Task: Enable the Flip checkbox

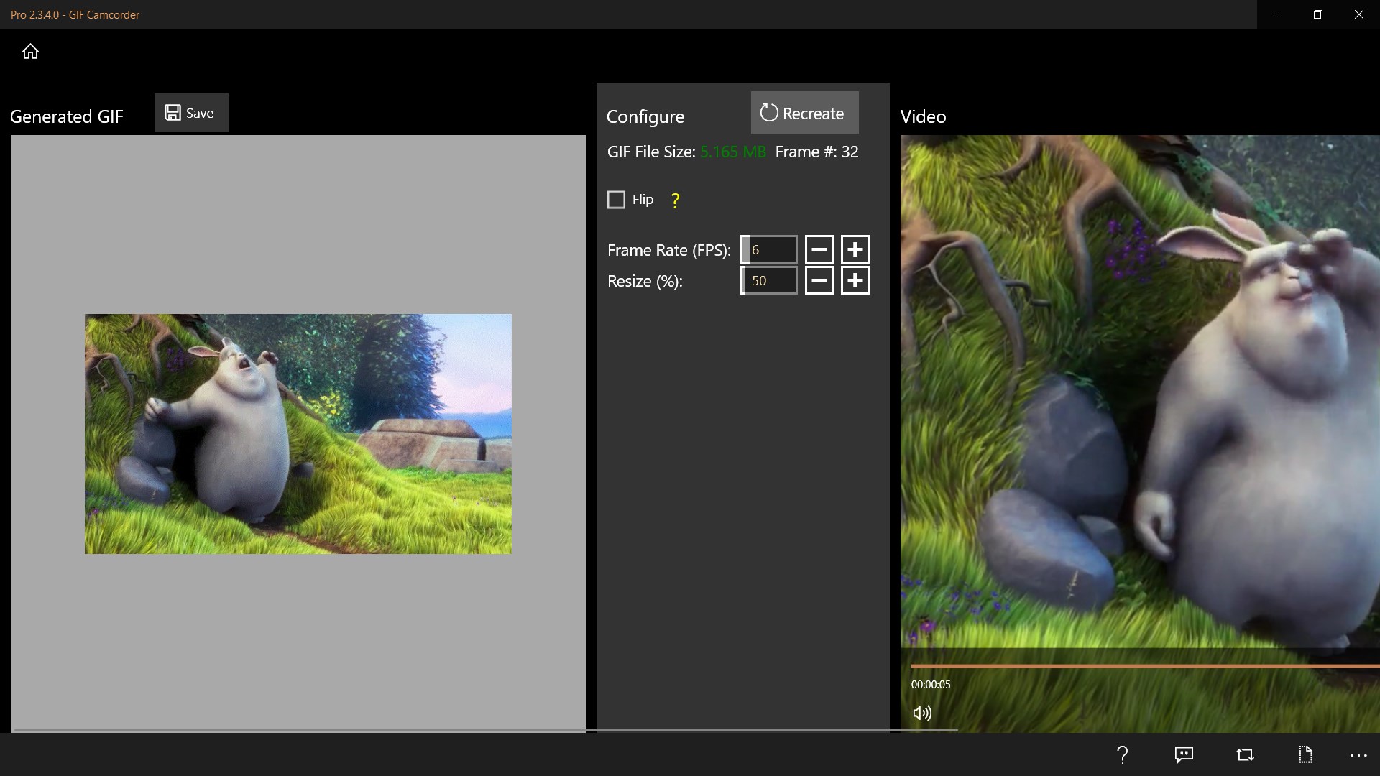Action: click(x=616, y=200)
